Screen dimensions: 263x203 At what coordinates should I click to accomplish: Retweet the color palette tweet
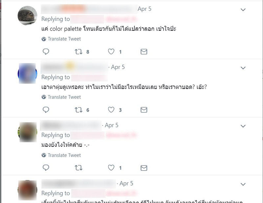coord(79,52)
